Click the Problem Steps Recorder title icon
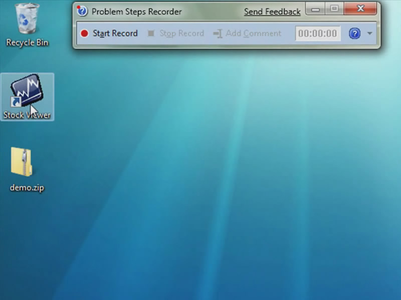Viewport: 401px width, 300px height. click(82, 11)
